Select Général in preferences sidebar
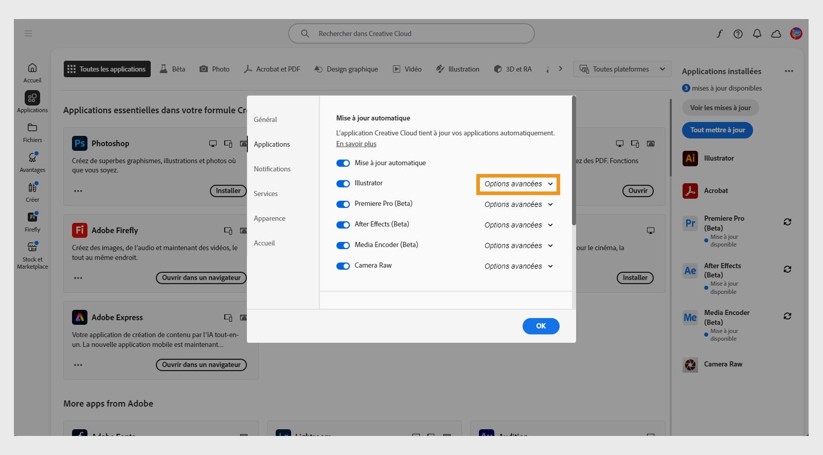 (265, 119)
